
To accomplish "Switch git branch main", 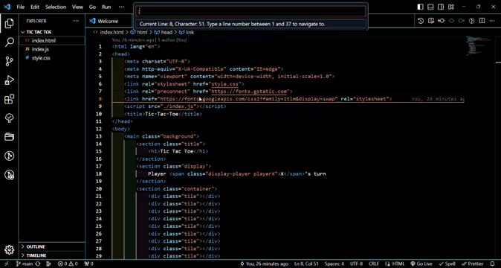I will (25, 264).
